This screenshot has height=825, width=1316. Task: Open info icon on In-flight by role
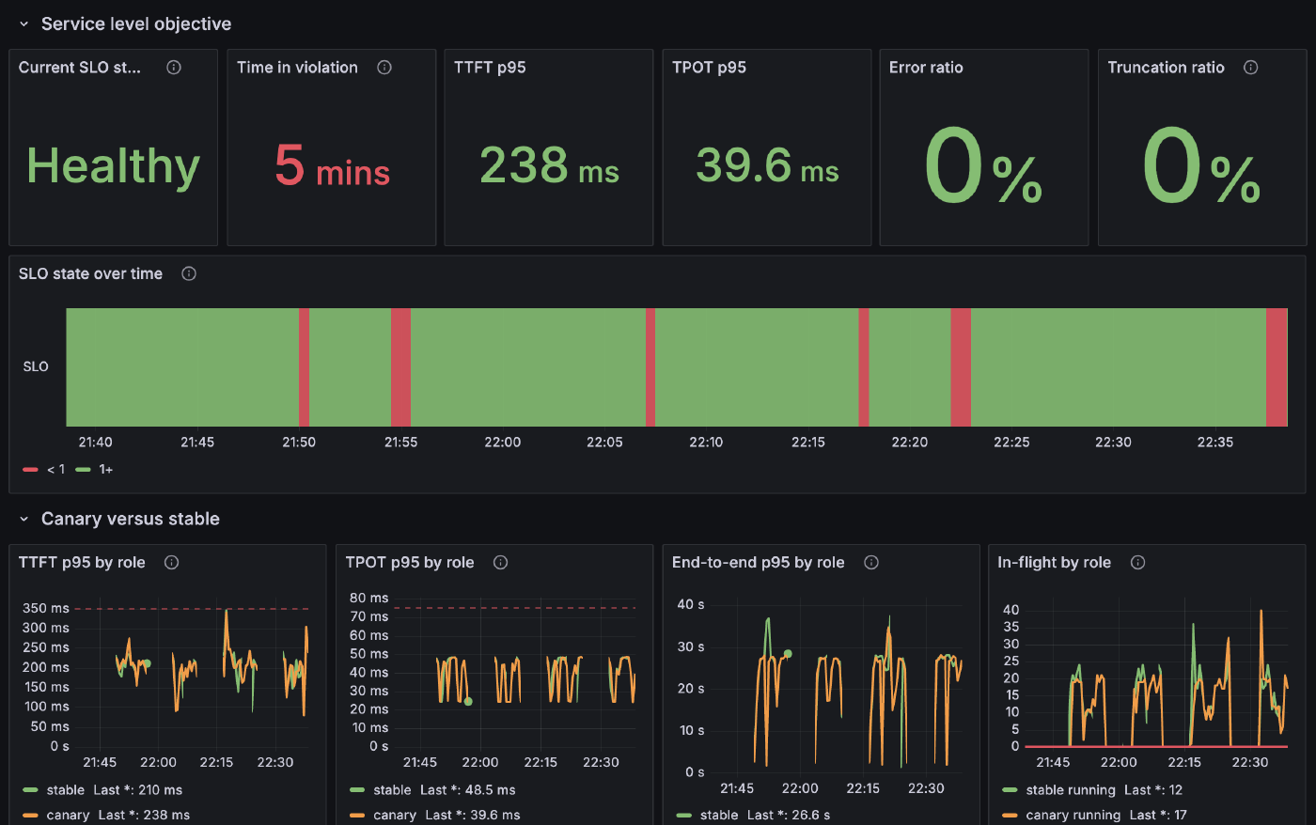1138,563
